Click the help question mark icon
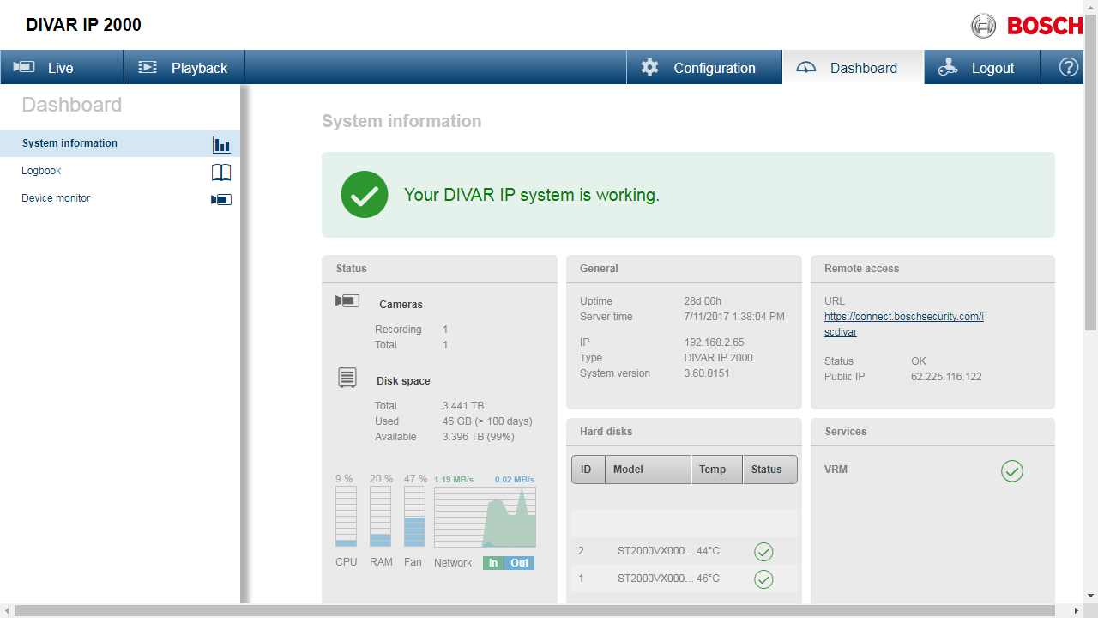The image size is (1098, 618). coord(1068,67)
